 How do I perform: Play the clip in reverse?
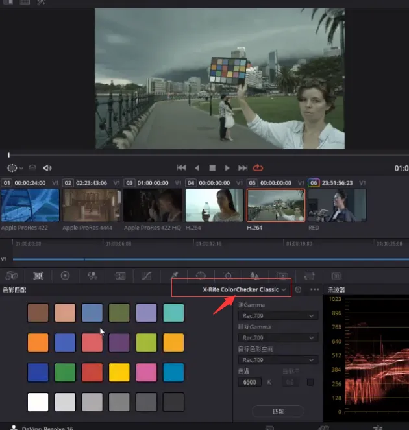[197, 168]
